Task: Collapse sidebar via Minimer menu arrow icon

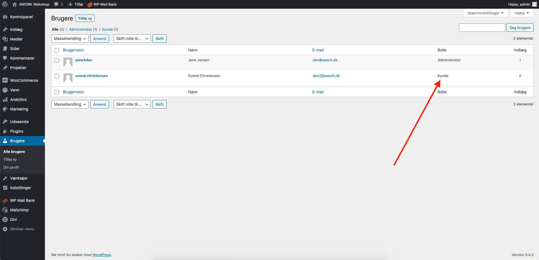Action: coord(5,229)
